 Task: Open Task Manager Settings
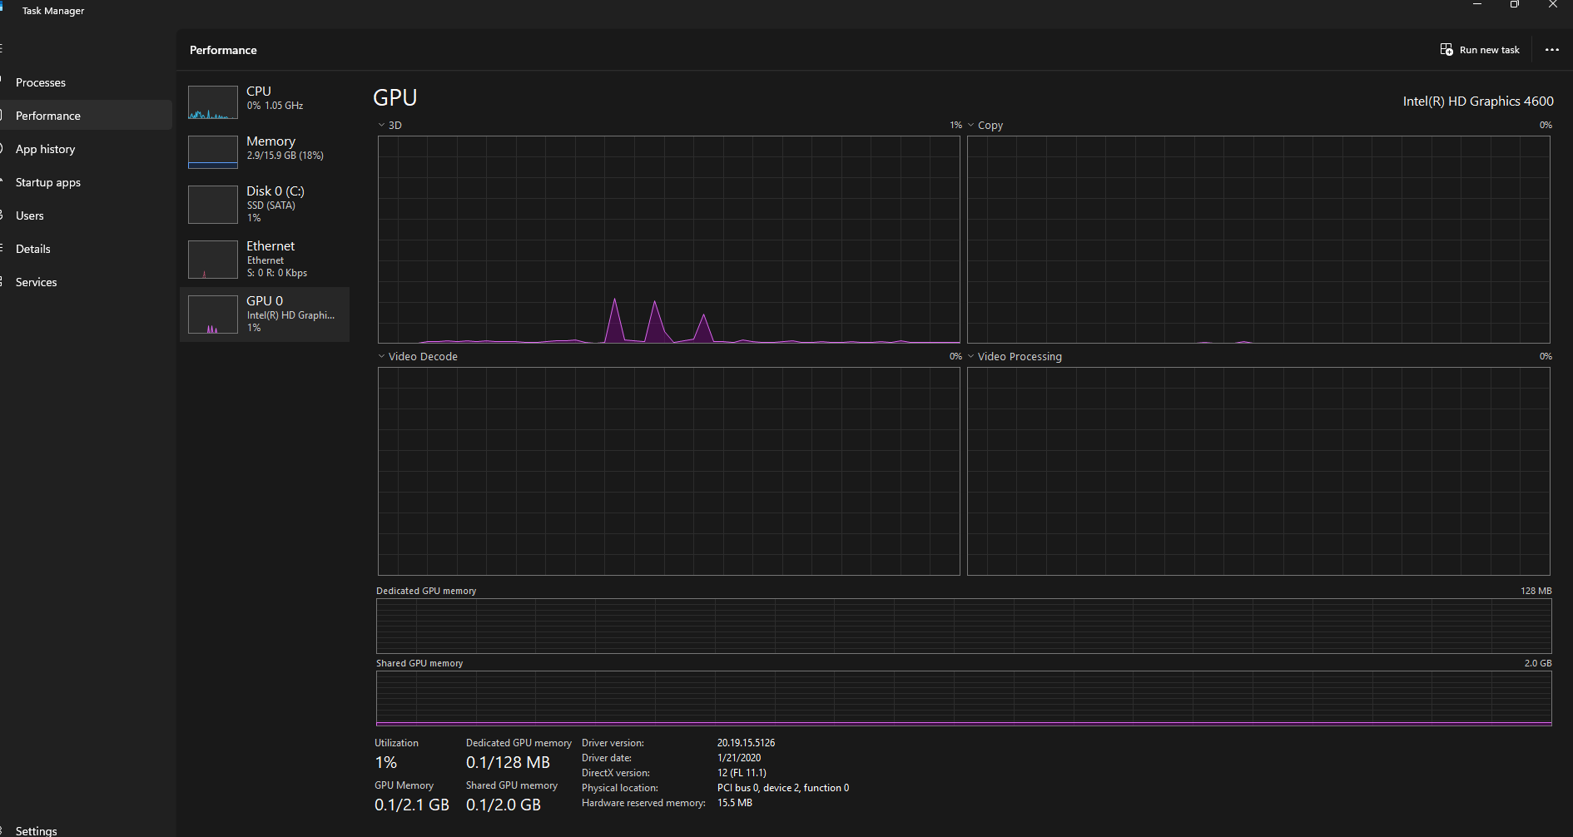(x=37, y=830)
